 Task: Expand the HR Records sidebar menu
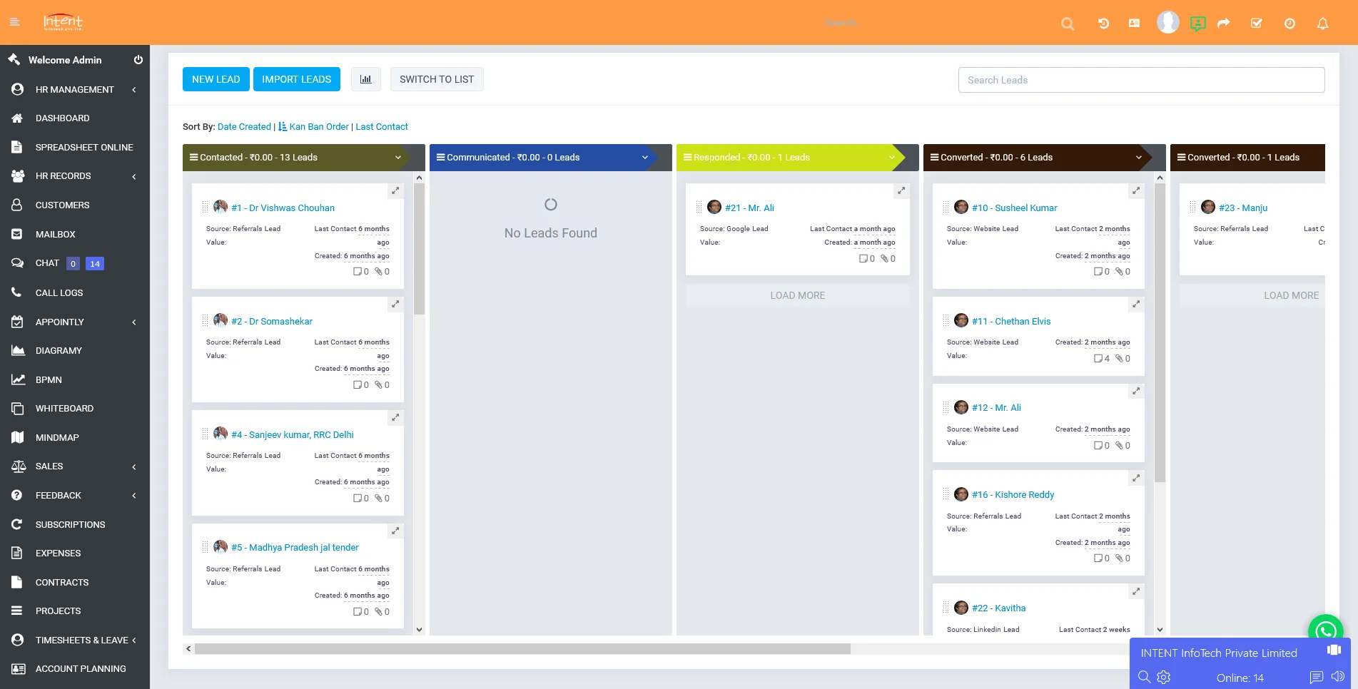tap(75, 175)
